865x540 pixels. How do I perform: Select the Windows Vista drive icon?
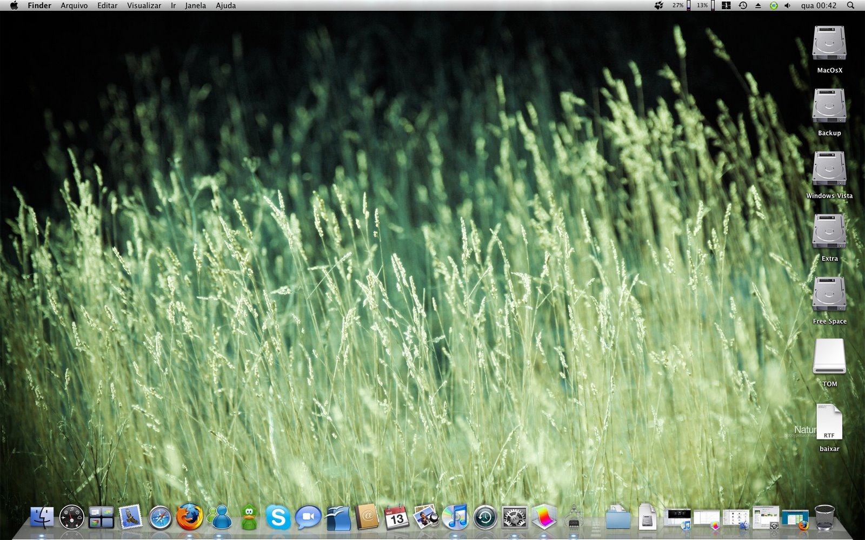[829, 168]
